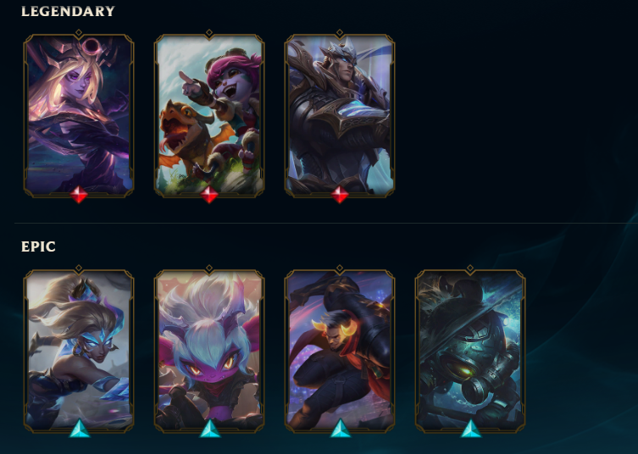Select the epic skin with glowing blue mask
Viewport: 638px width, 454px height.
coord(79,351)
